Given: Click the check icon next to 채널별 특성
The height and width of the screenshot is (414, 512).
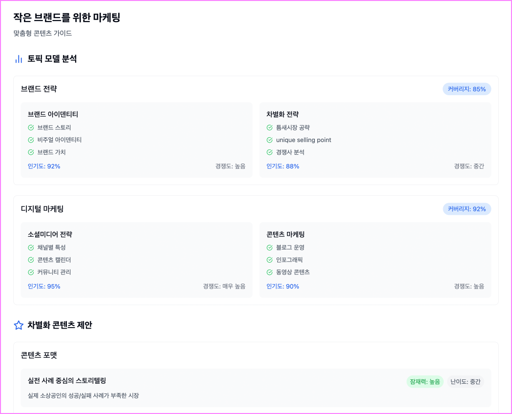Looking at the screenshot, I should point(31,248).
